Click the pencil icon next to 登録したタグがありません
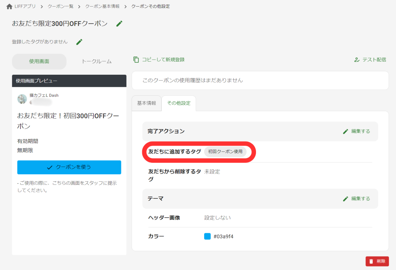The image size is (396, 270). click(x=79, y=41)
